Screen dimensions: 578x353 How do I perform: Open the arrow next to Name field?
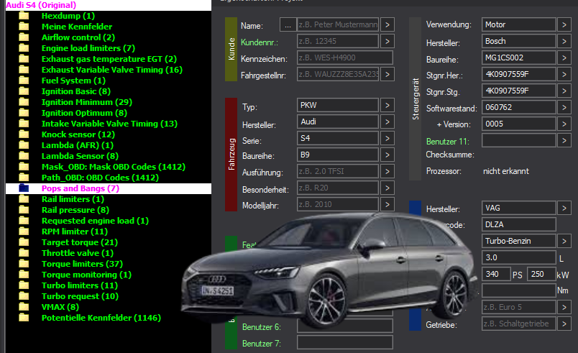tap(387, 24)
